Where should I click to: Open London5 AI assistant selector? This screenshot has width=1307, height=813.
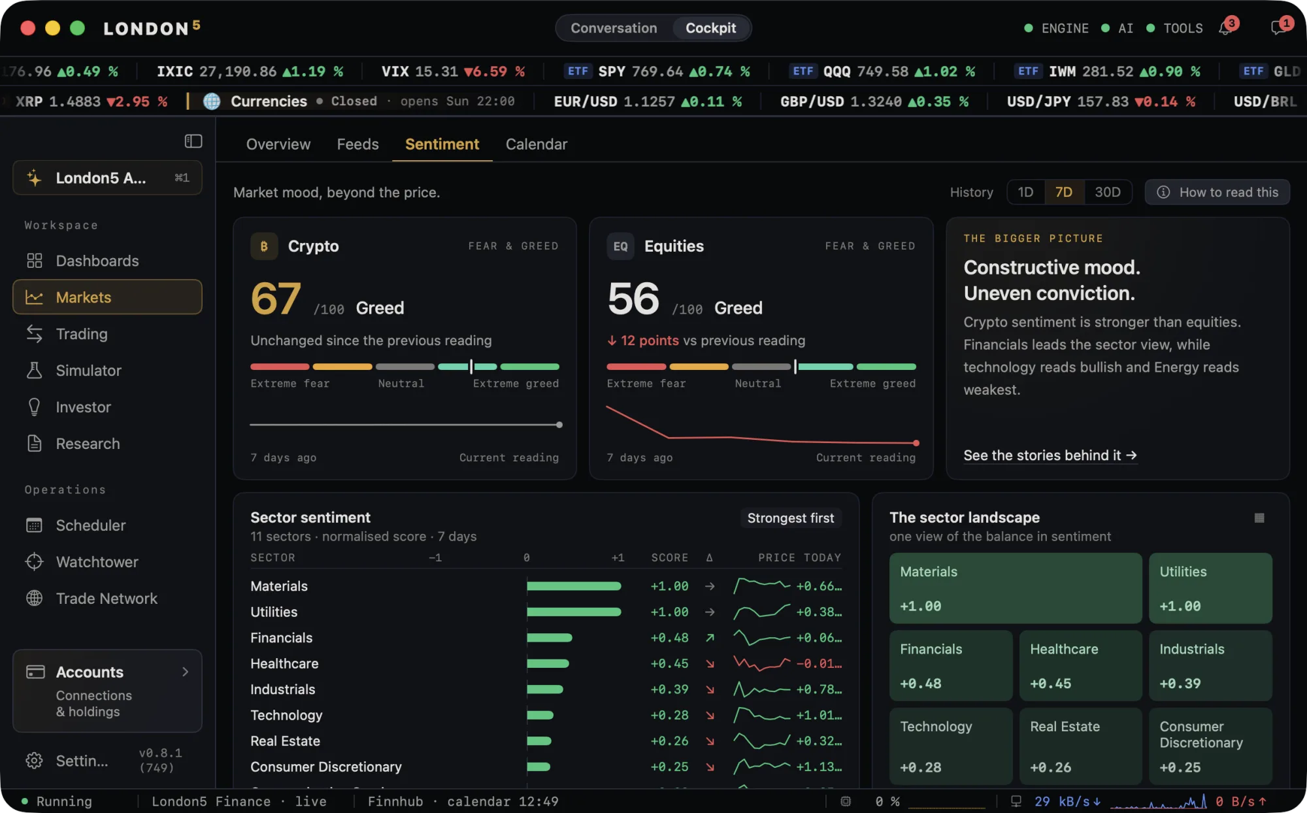(x=107, y=178)
